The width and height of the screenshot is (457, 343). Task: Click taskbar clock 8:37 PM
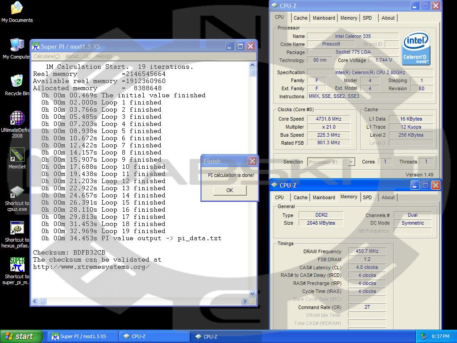(x=440, y=336)
